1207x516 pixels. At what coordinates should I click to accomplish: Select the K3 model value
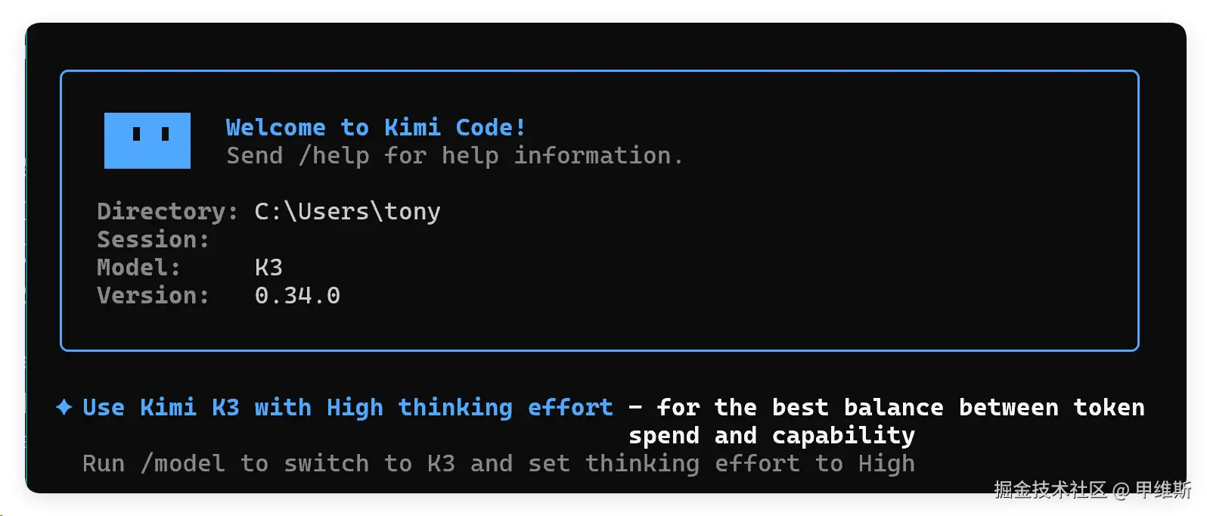coord(268,267)
